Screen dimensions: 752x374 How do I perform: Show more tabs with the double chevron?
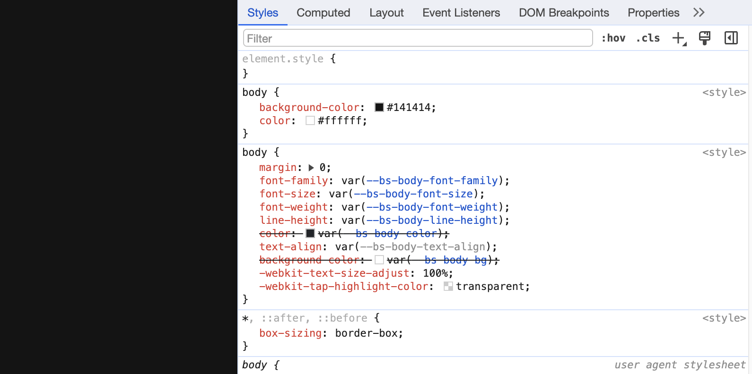point(699,13)
